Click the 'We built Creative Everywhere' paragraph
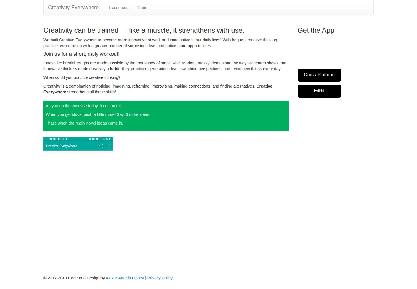 (160, 43)
